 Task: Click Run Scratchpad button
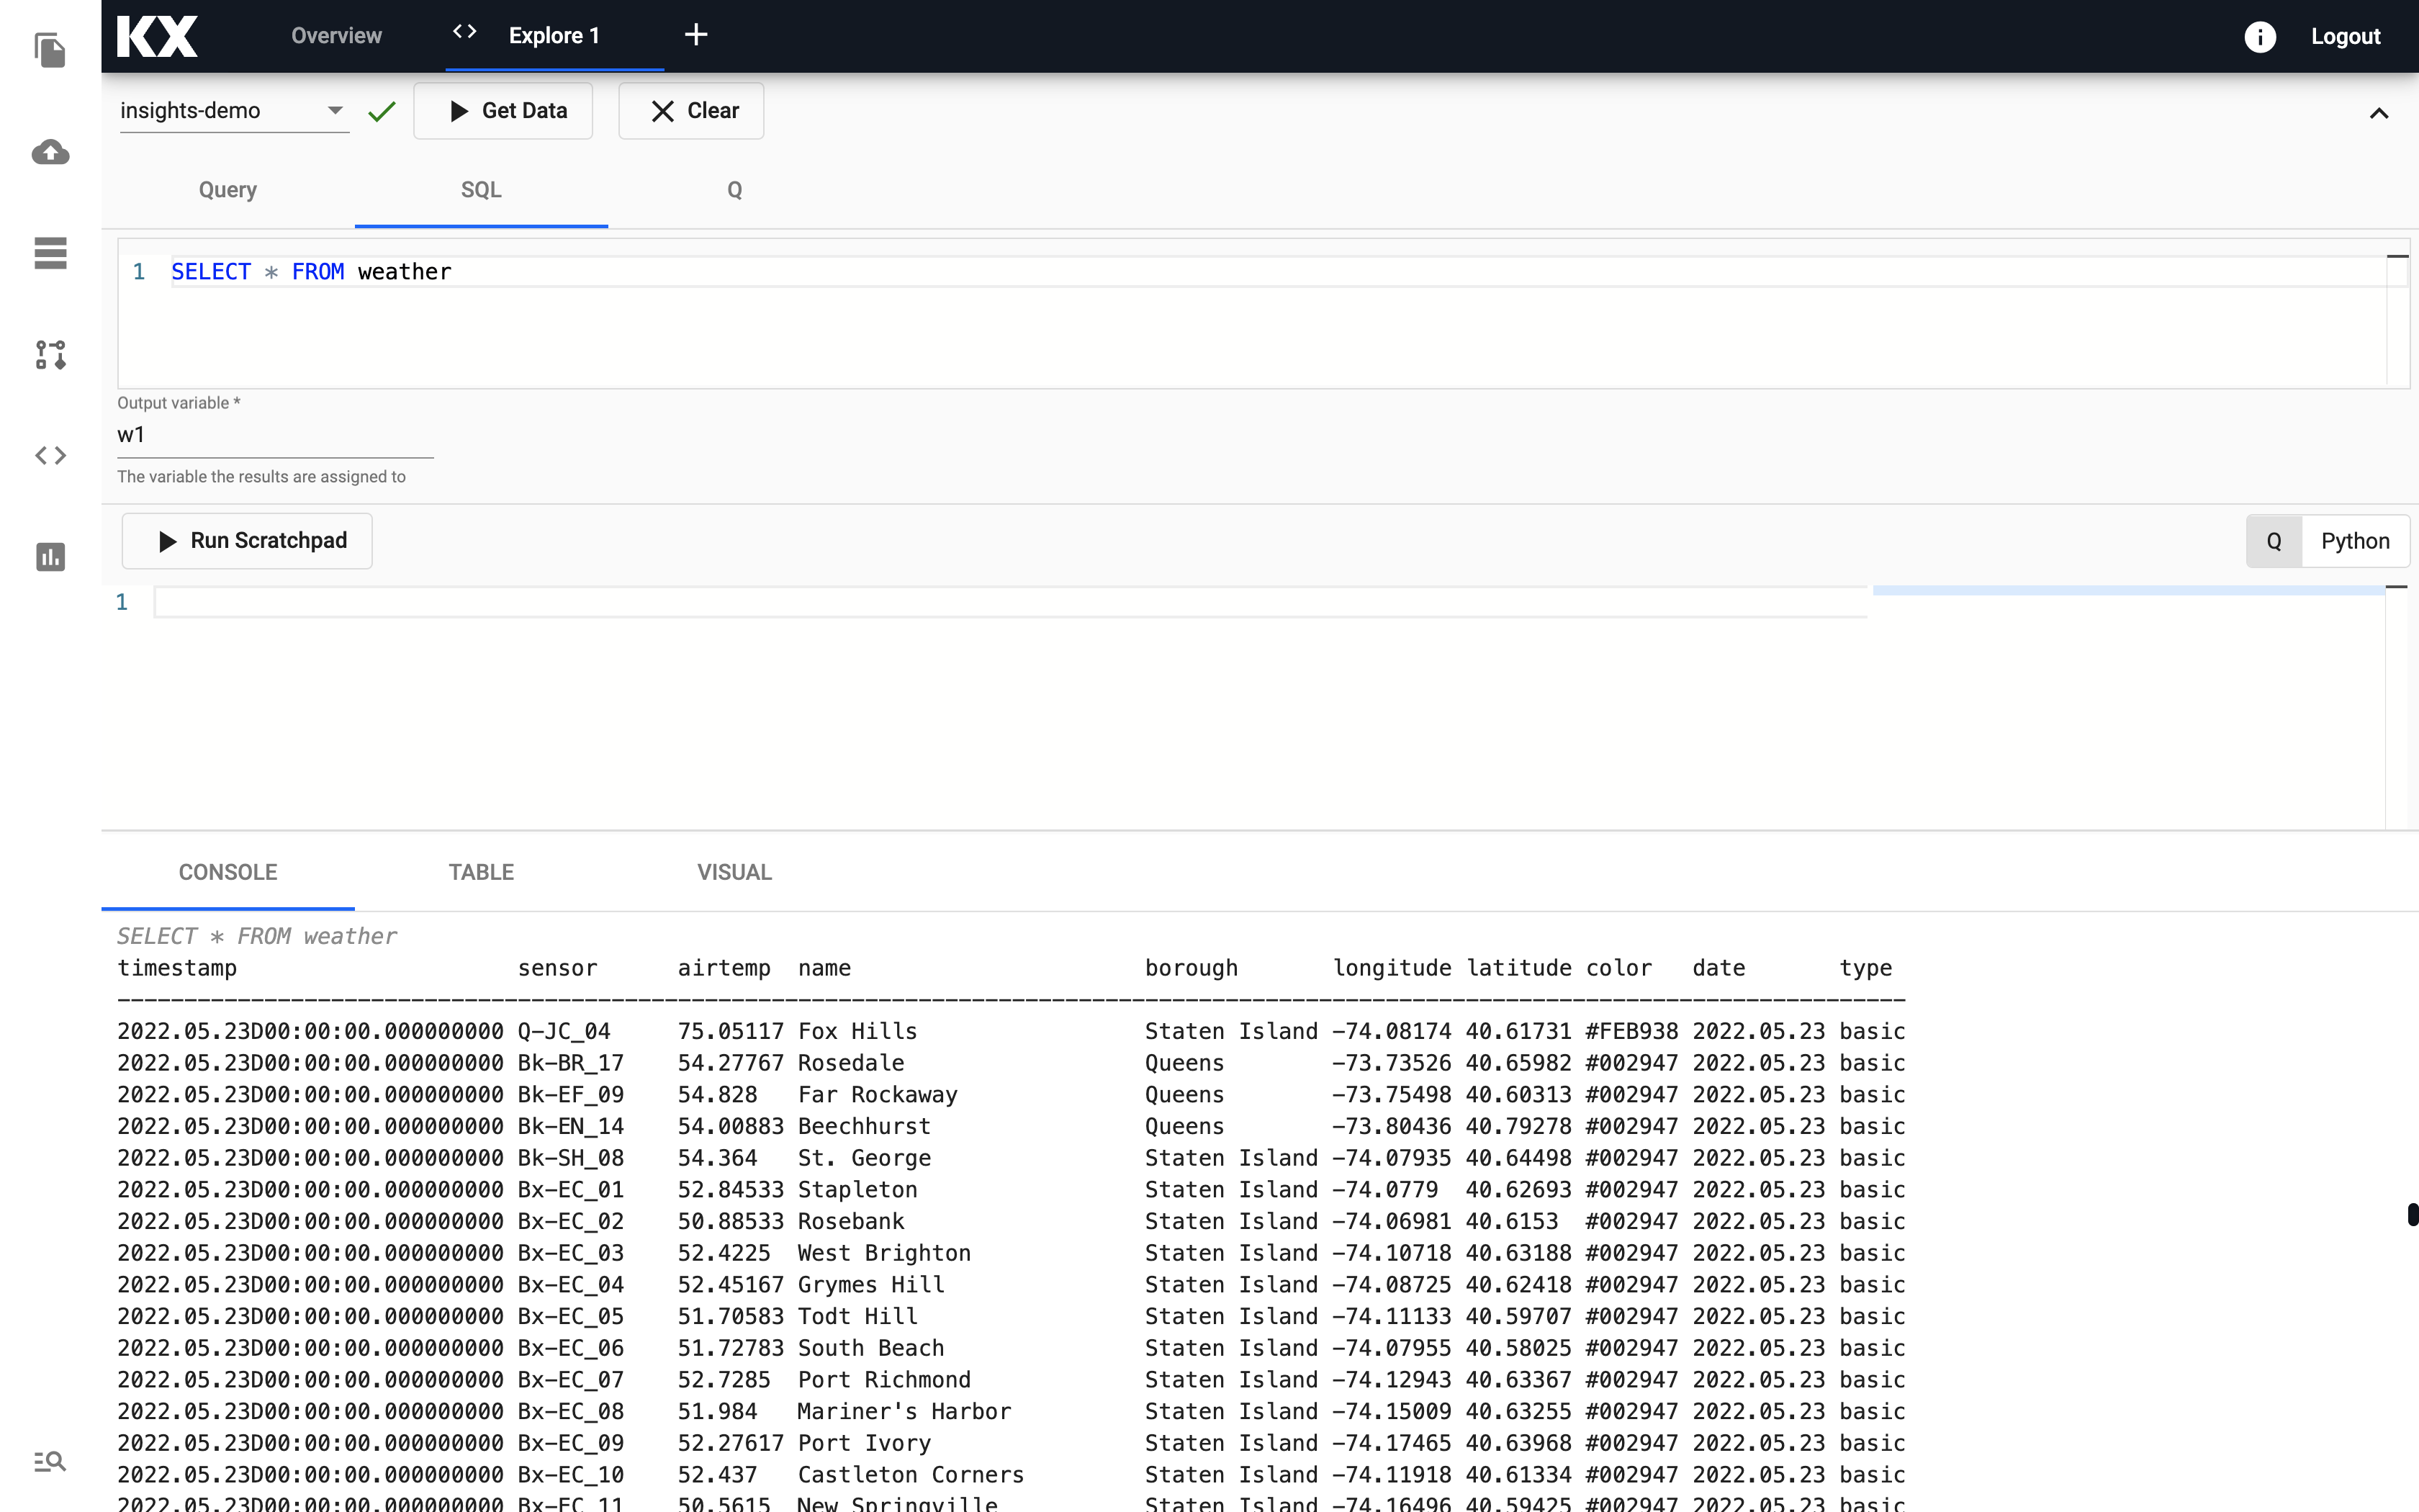click(247, 541)
